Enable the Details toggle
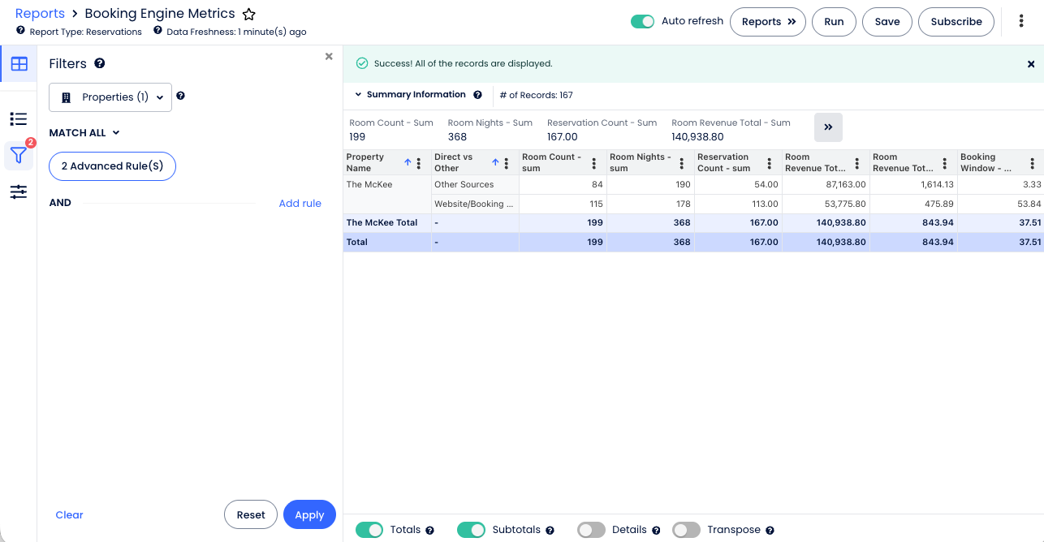Image resolution: width=1044 pixels, height=542 pixels. [x=591, y=530]
